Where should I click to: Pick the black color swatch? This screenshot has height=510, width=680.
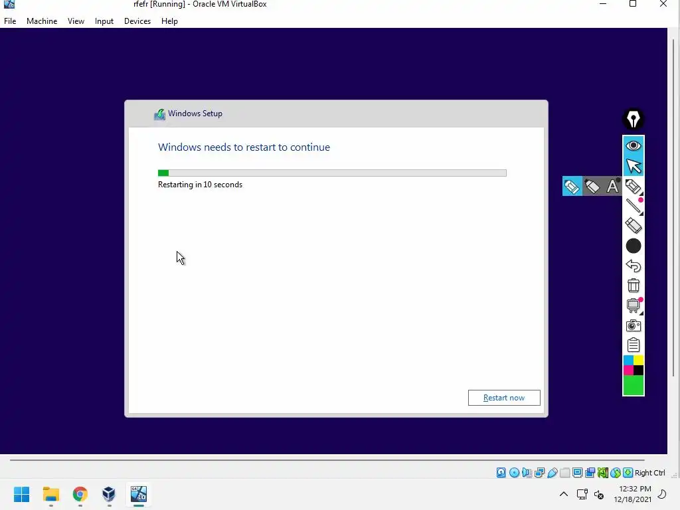[x=638, y=371]
